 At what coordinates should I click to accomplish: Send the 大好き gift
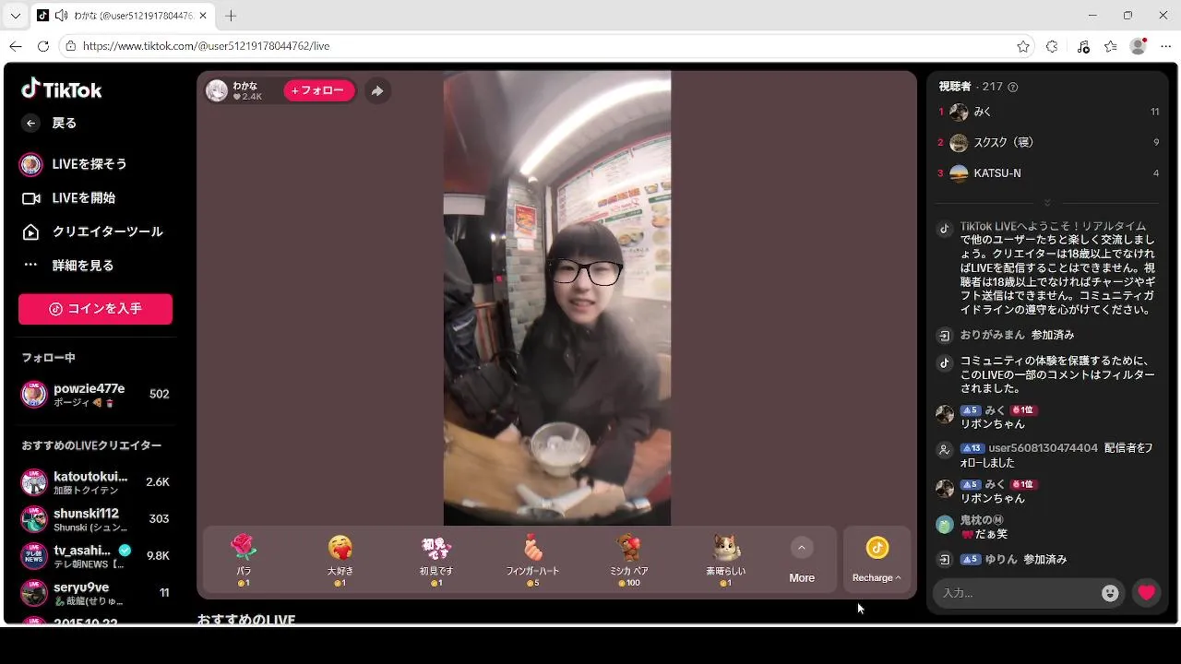point(340,560)
